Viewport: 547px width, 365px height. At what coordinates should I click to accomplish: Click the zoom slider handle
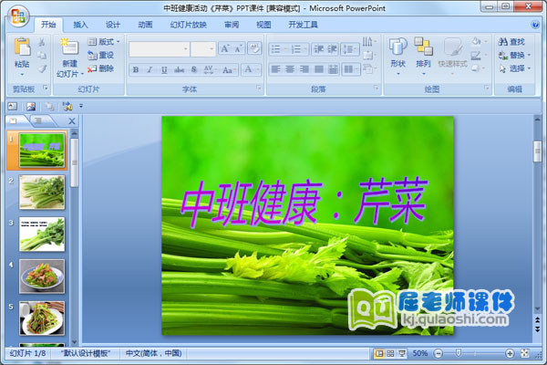[459, 353]
